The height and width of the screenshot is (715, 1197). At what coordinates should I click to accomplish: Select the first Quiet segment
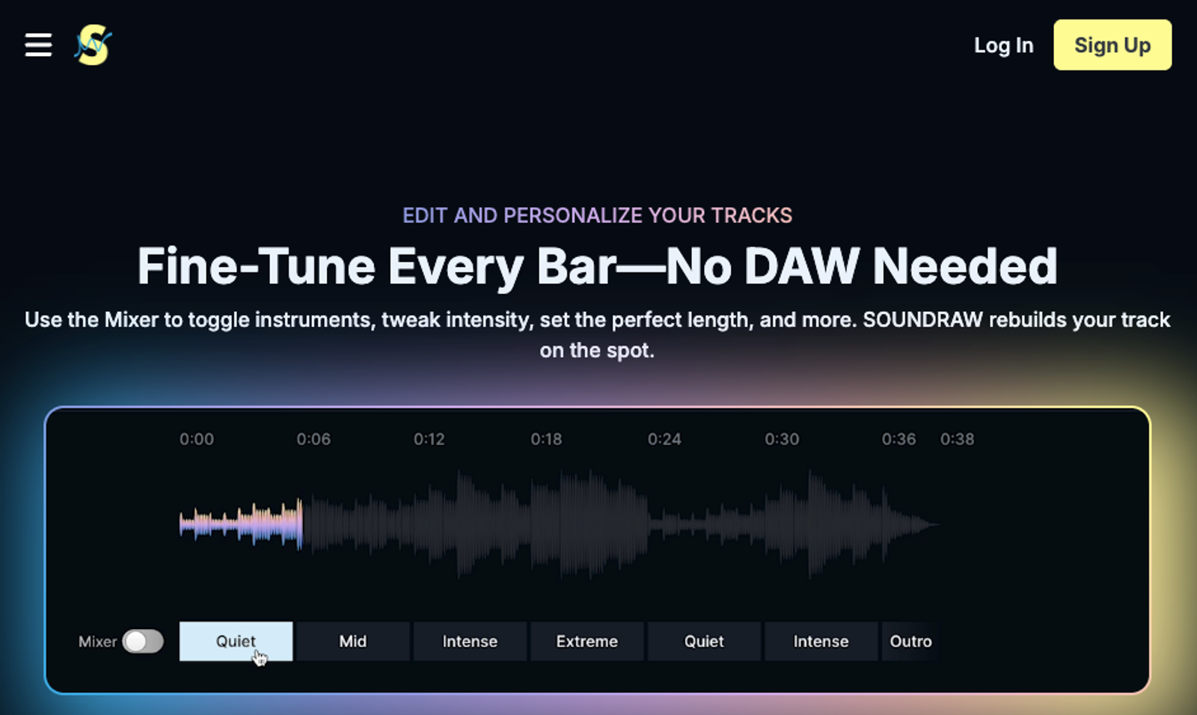point(236,641)
